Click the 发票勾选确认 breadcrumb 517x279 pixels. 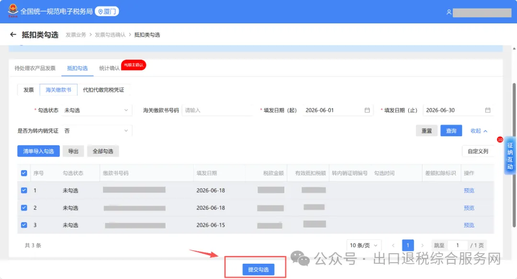coord(110,34)
